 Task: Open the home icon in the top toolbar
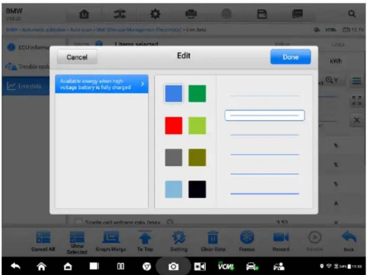84,14
